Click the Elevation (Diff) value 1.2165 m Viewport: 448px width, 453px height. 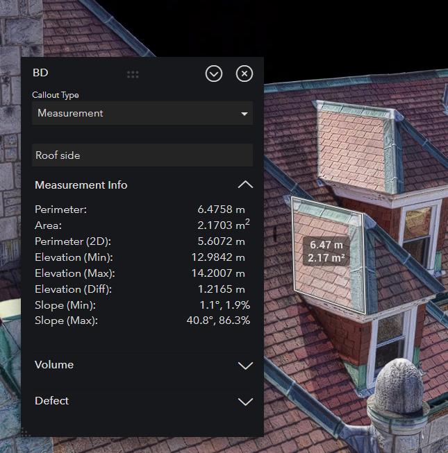[221, 289]
